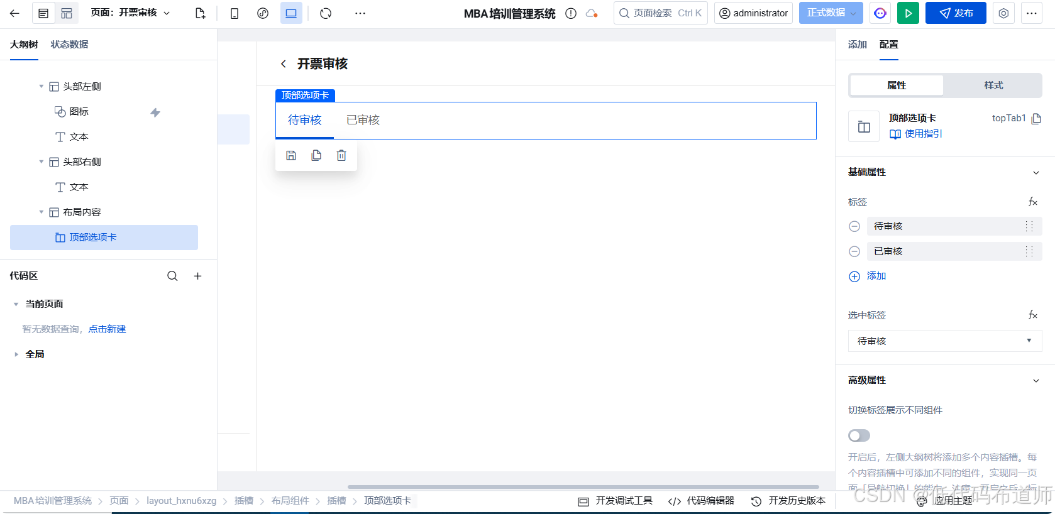Open the far-right ellipsis menu
Image resolution: width=1055 pixels, height=514 pixels.
tap(1032, 13)
